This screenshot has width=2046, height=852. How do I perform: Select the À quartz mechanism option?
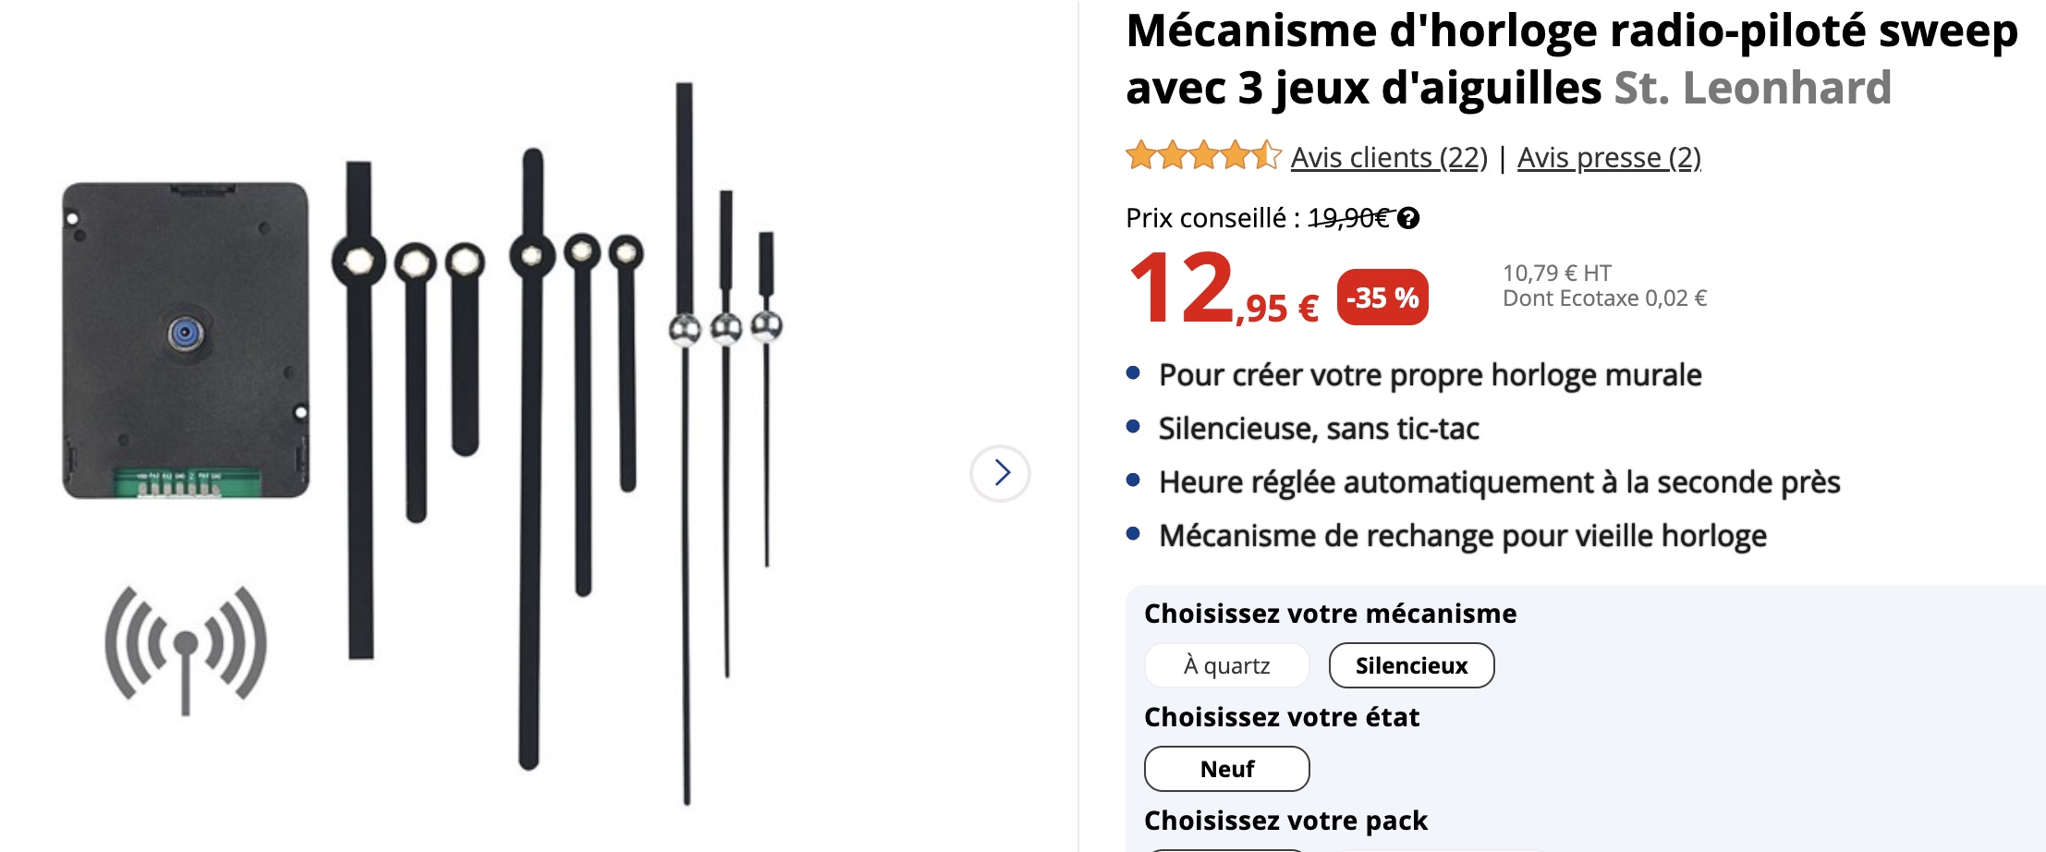(1226, 665)
